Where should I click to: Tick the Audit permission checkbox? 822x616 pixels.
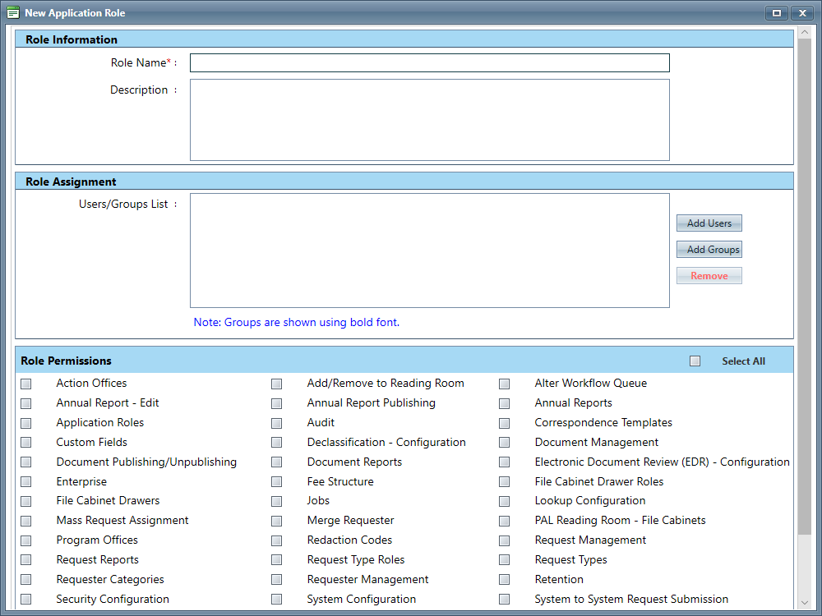pyautogui.click(x=277, y=423)
